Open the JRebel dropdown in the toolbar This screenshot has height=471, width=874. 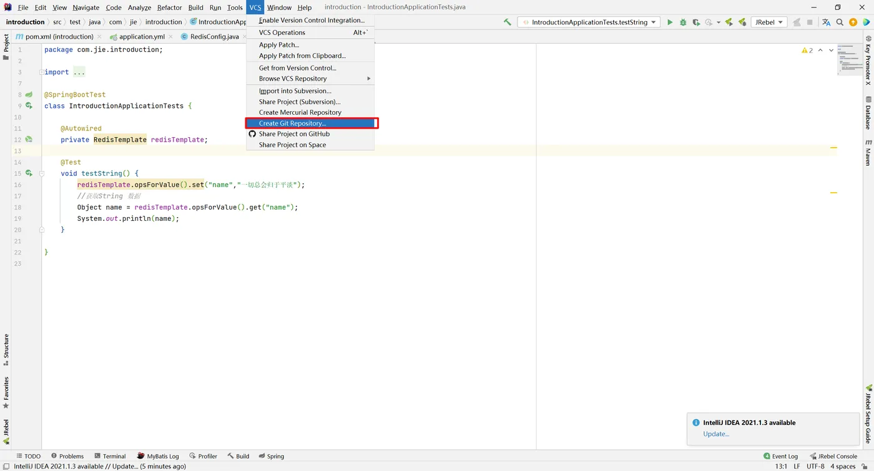point(768,22)
